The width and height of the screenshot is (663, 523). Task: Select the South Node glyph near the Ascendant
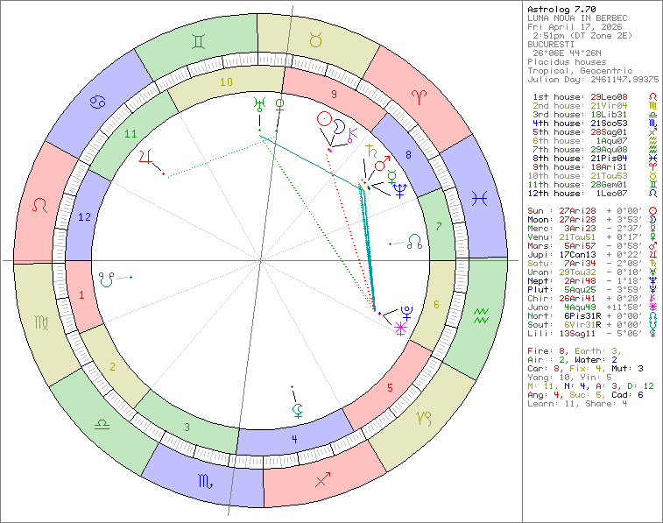pyautogui.click(x=108, y=279)
